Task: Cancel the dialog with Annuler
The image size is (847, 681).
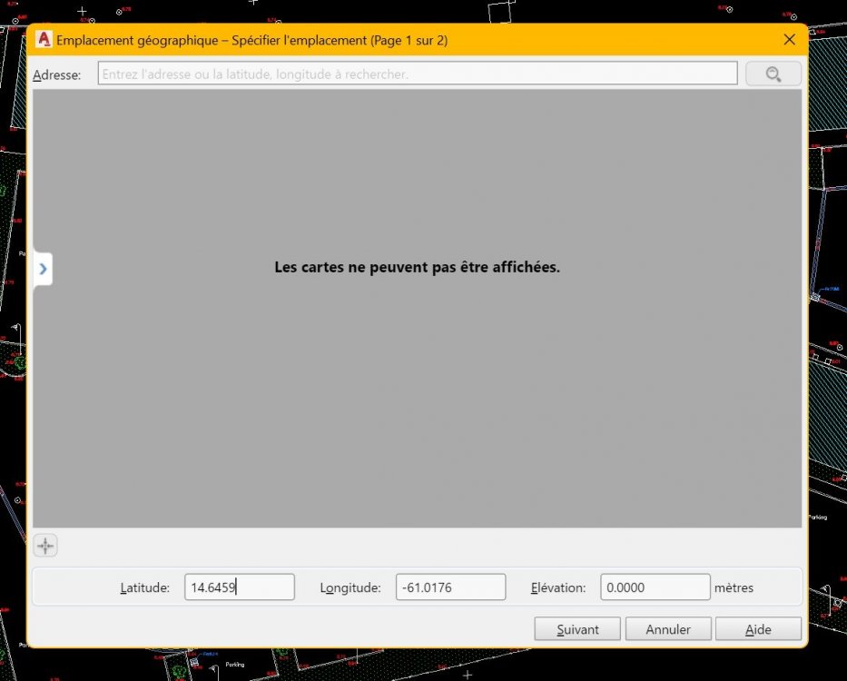Action: click(x=668, y=629)
